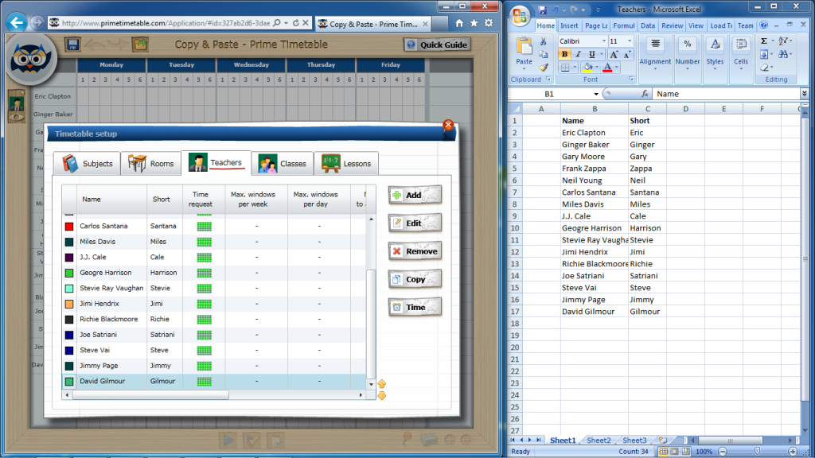Click the red color swatch for Carlos Santana

69,227
